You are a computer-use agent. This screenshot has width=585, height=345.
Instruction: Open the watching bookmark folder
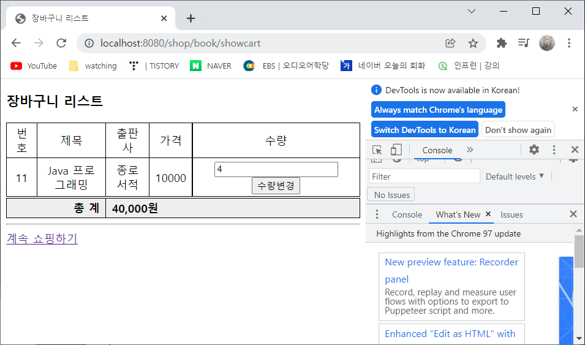point(93,66)
